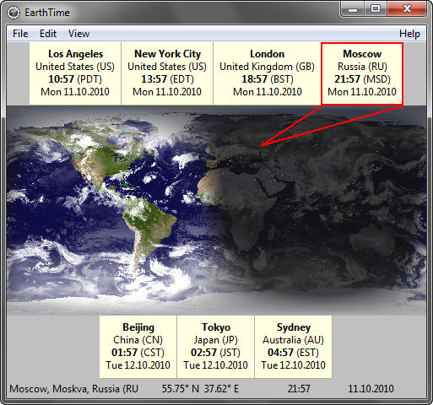
Task: Open the Edit menu
Action: point(48,34)
